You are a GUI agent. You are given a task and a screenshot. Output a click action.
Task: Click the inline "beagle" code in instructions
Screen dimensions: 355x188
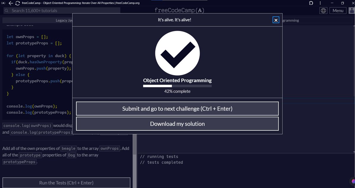click(68, 148)
